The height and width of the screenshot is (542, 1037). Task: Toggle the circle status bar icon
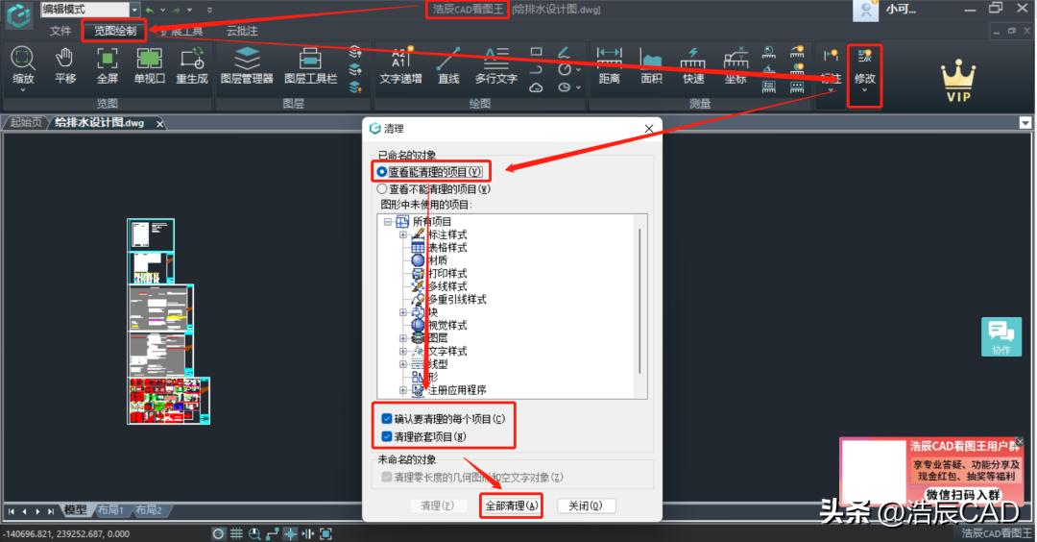(218, 533)
